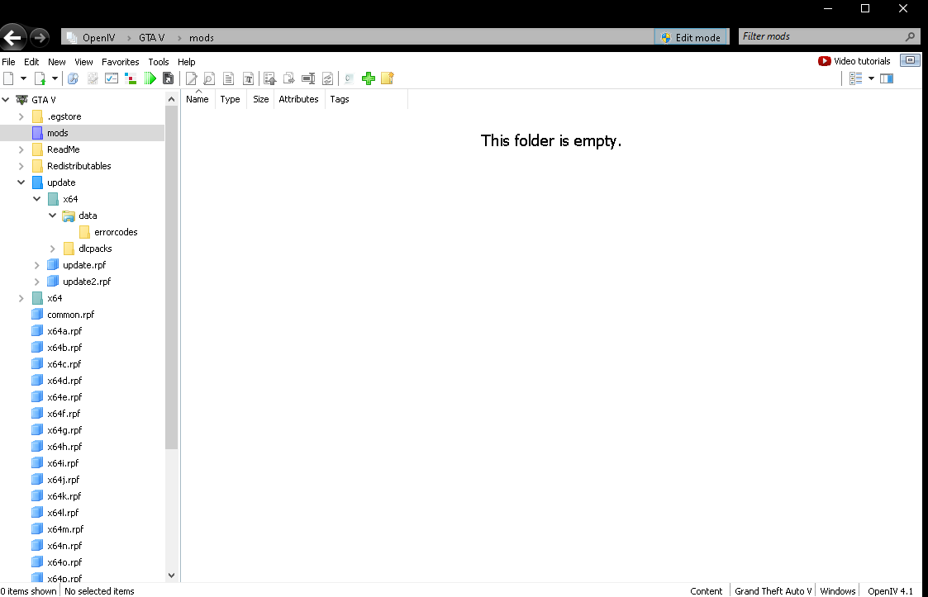Collapse the data folder node
This screenshot has height=597, width=928.
pos(53,216)
